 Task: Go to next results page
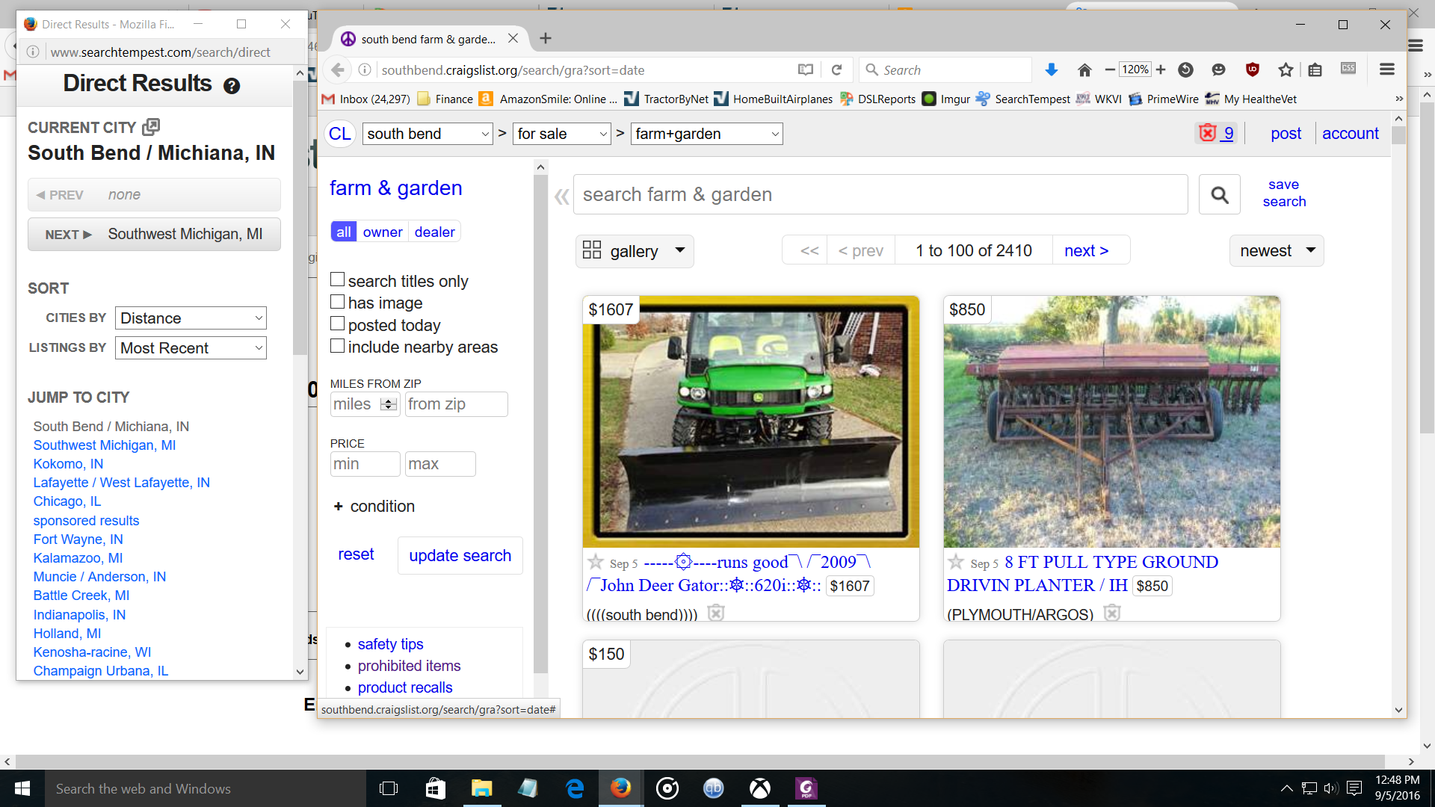[1087, 251]
